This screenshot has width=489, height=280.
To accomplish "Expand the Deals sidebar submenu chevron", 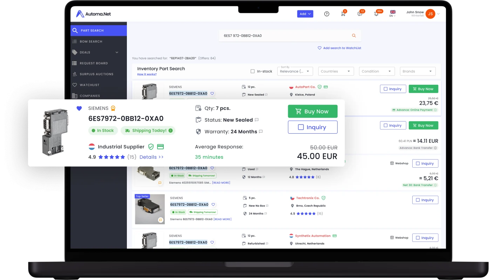I will click(117, 52).
